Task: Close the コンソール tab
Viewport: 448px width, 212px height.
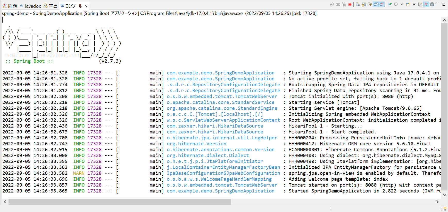Action: [x=86, y=6]
